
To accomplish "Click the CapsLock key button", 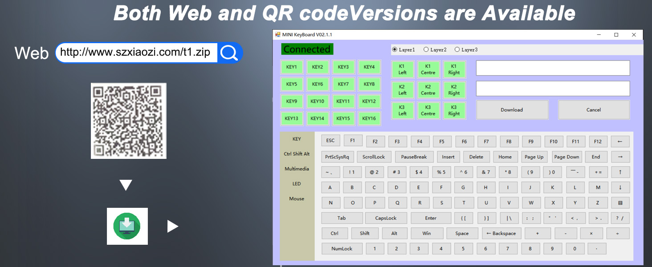I will tap(386, 218).
